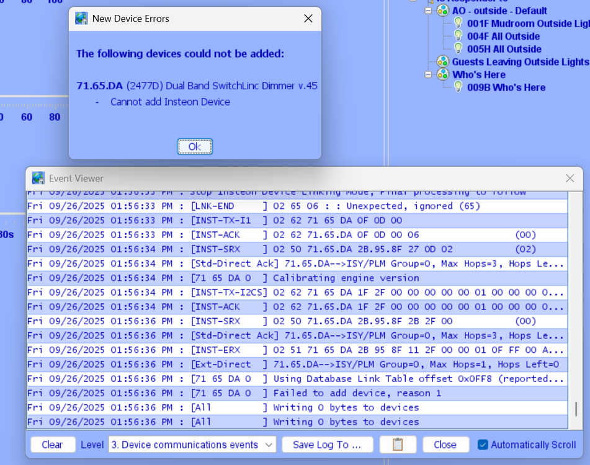Image resolution: width=590 pixels, height=465 pixels.
Task: Select AO - outside - Default scene label
Action: 499,11
